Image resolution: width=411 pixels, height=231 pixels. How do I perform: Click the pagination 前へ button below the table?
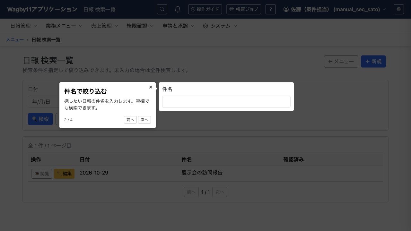(x=191, y=192)
